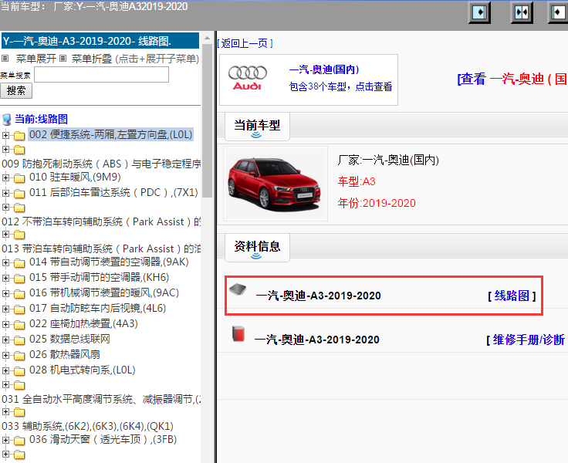The height and width of the screenshot is (463, 568).
Task: Open the 资料信息 section tab
Action: 257,247
